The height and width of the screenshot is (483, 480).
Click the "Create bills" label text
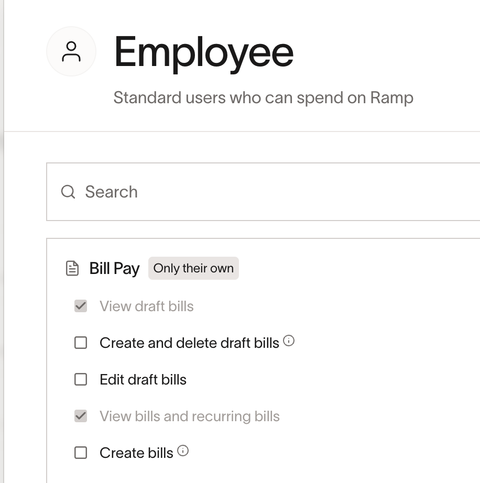click(136, 453)
